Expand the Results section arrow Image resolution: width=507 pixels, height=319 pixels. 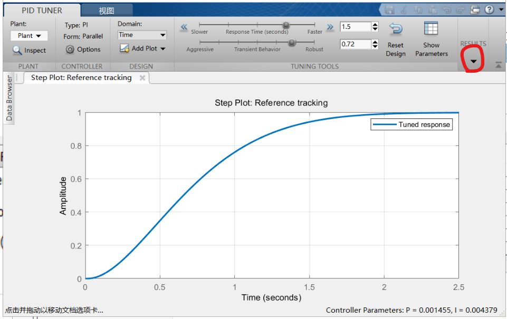pos(473,61)
